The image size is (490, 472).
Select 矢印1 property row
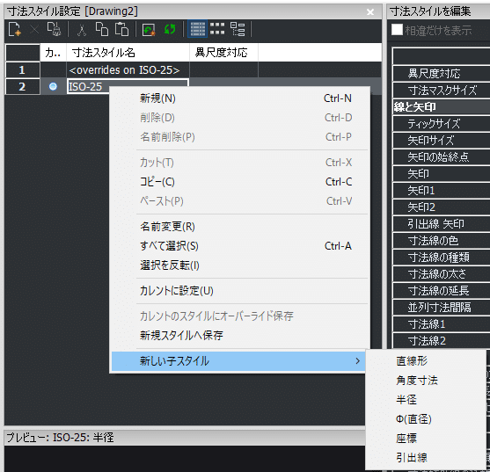point(442,191)
